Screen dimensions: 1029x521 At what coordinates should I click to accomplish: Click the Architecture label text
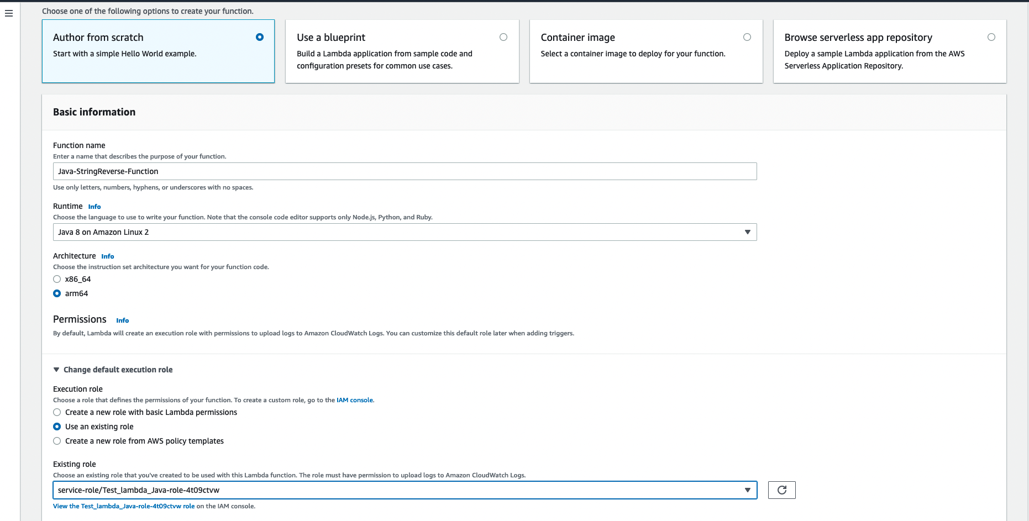[x=75, y=256]
